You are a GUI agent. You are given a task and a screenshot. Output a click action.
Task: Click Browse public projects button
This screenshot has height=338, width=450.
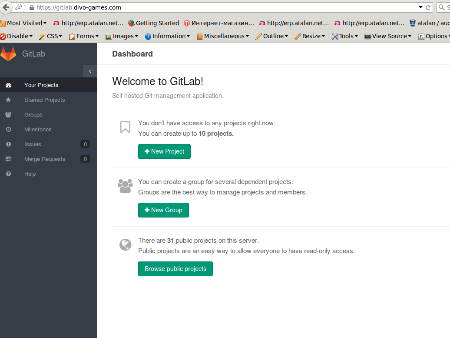tap(175, 269)
